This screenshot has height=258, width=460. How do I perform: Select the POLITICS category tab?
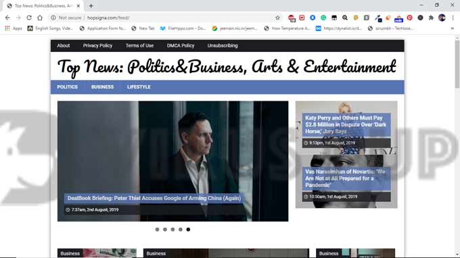click(x=68, y=87)
